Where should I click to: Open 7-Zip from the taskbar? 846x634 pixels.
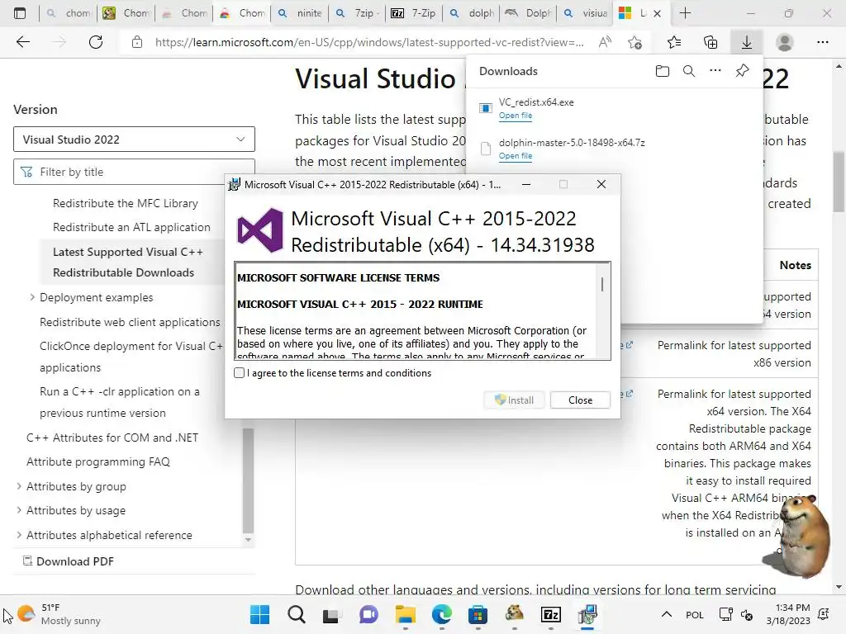click(551, 614)
